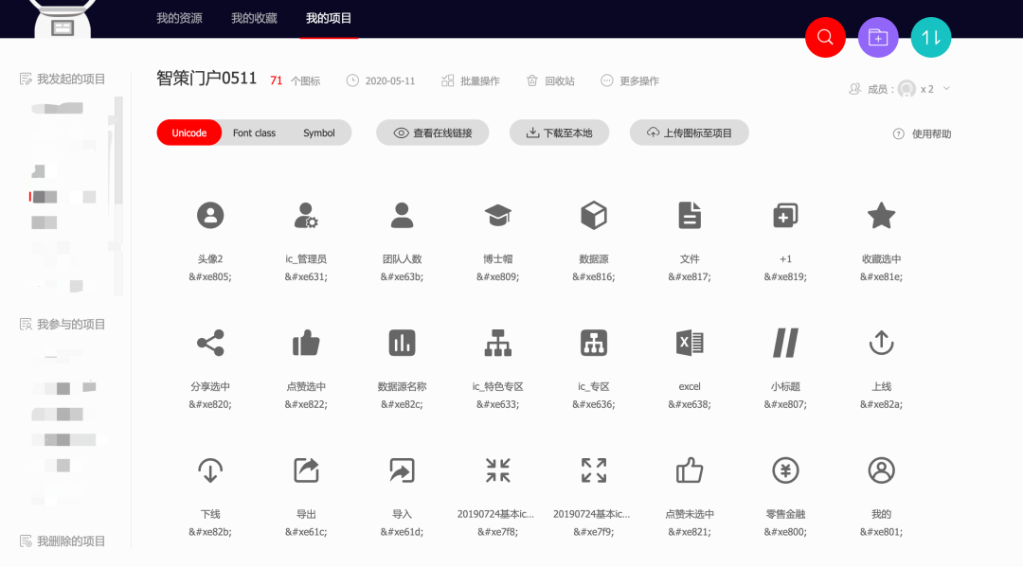Screen dimensions: 1023x567
Task: Click the 查看在线链接 button
Action: tap(432, 133)
